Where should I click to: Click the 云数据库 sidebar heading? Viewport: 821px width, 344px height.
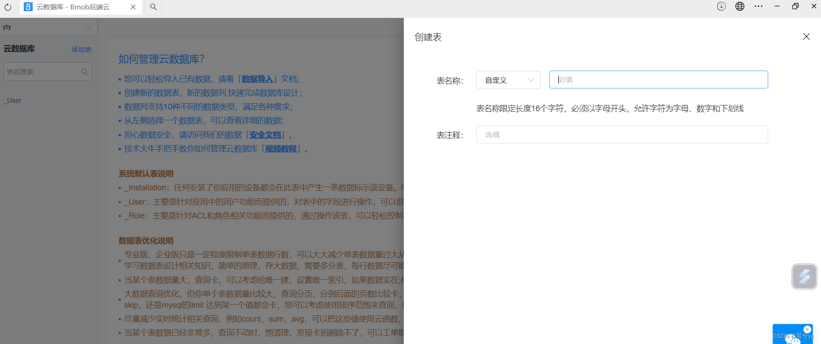[x=19, y=49]
